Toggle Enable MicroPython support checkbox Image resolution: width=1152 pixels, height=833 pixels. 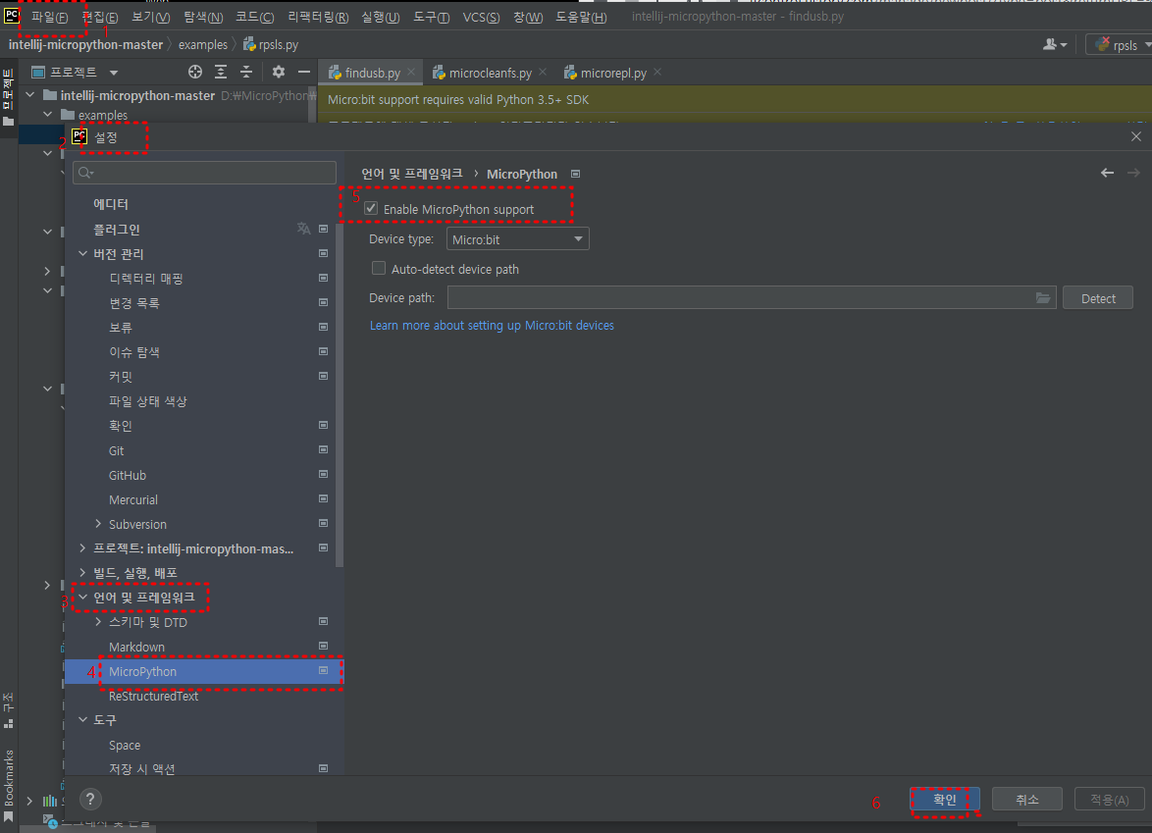tap(371, 209)
